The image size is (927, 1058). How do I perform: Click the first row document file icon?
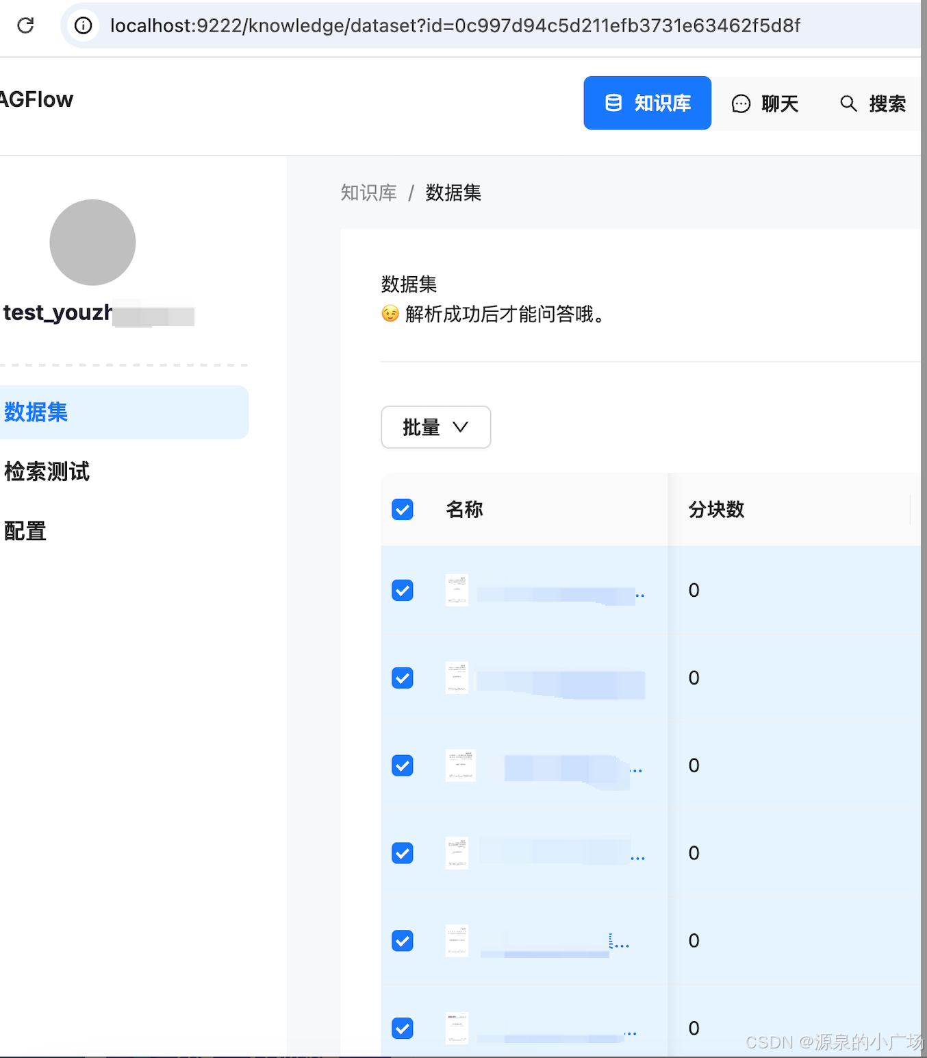tap(457, 590)
